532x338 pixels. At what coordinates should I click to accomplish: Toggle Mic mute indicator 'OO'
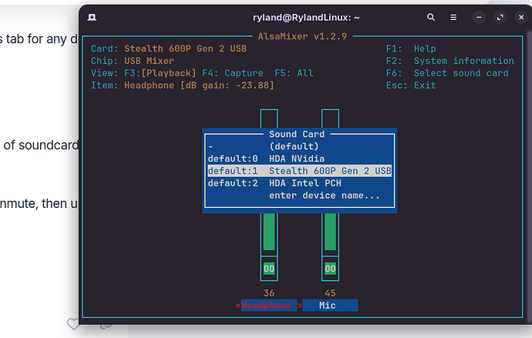tap(330, 269)
